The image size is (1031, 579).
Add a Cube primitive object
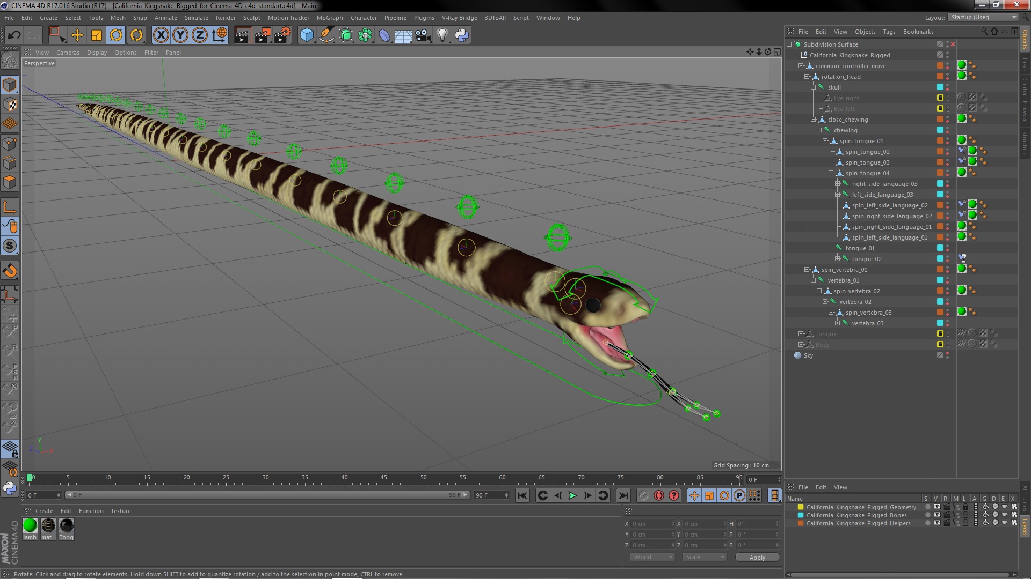[307, 35]
